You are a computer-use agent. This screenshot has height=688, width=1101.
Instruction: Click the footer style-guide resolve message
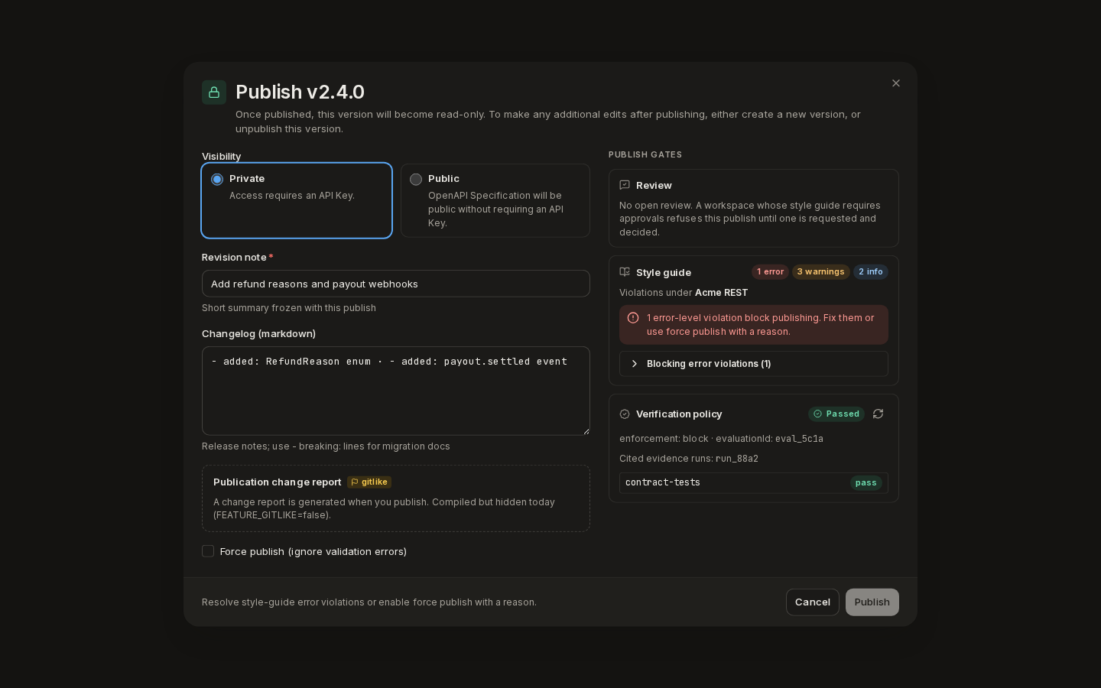(x=369, y=602)
